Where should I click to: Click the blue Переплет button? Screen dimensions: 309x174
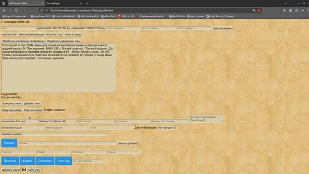tap(10, 161)
